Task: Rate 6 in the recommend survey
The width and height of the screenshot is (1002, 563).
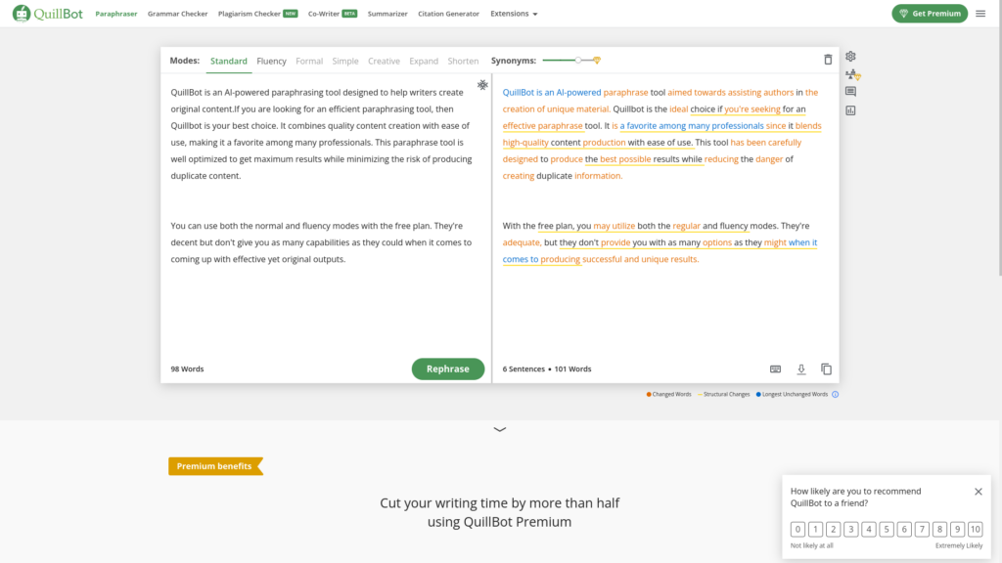Action: point(904,529)
